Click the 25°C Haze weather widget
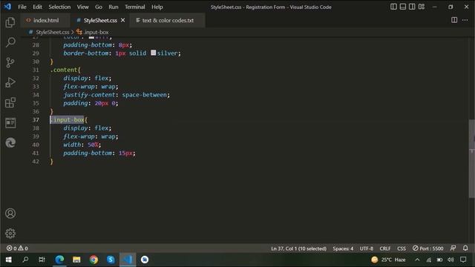The image size is (475, 267). pos(388,260)
